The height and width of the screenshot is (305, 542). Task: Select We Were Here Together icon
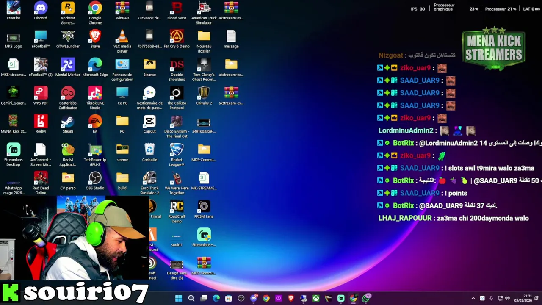[177, 183]
